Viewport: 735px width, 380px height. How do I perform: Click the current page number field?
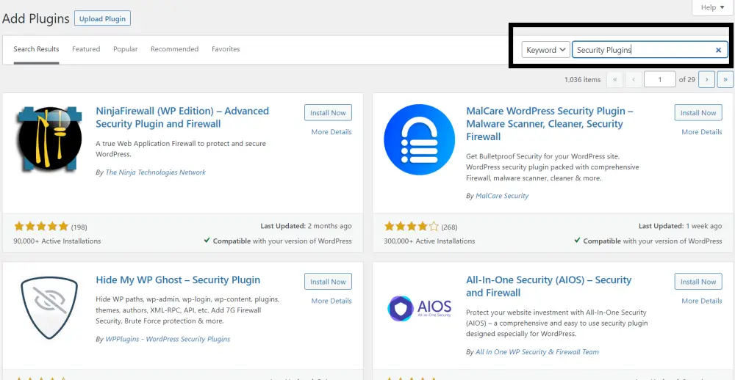[659, 79]
